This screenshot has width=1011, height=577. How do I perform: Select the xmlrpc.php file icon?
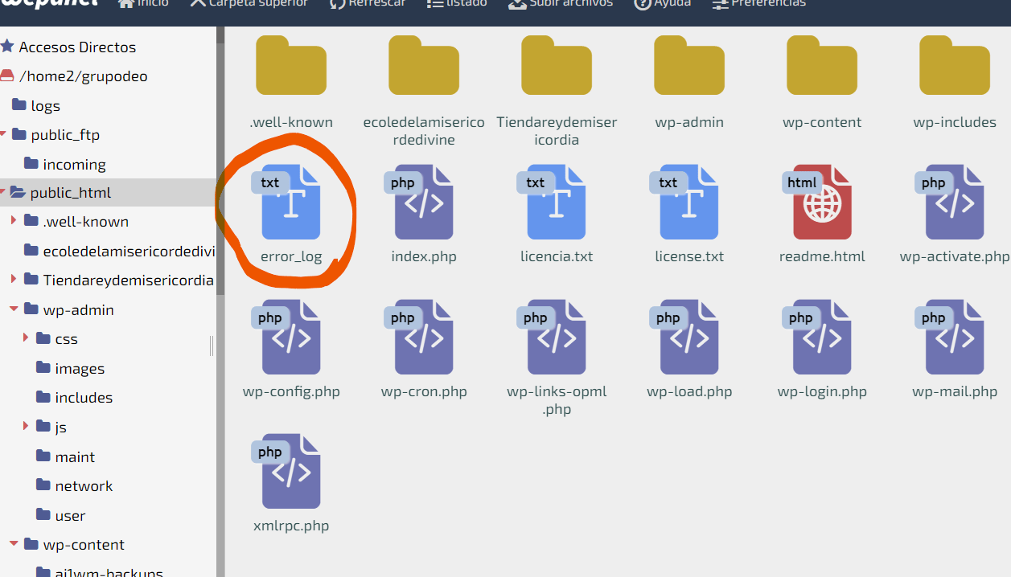(286, 472)
